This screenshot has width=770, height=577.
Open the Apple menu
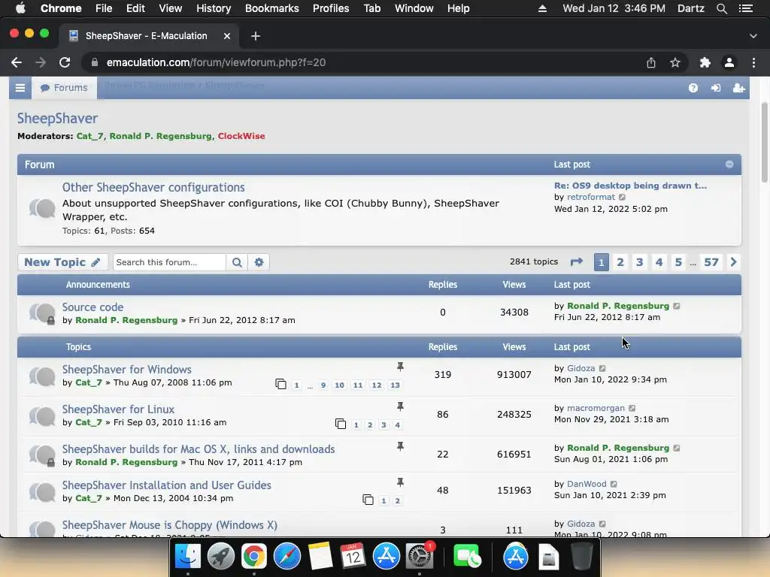pyautogui.click(x=20, y=8)
